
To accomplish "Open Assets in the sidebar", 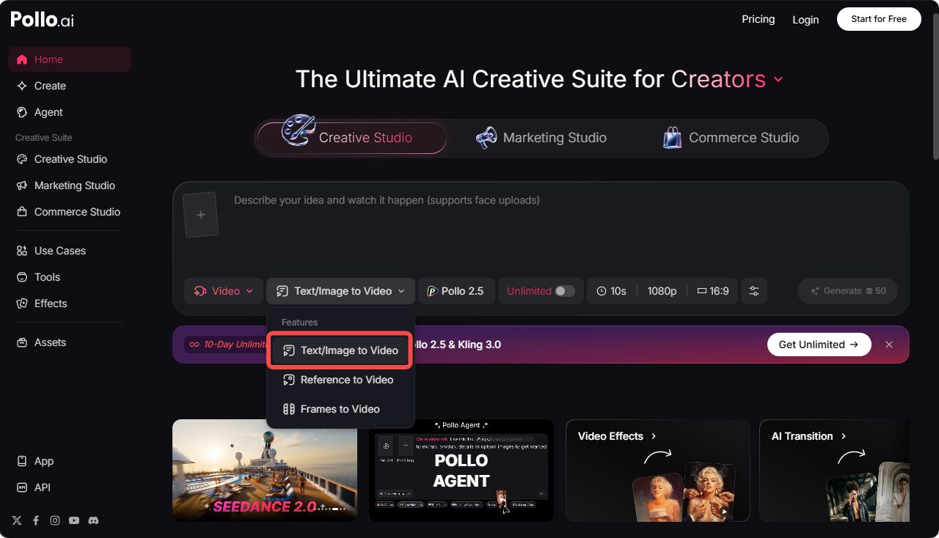I will point(70,342).
